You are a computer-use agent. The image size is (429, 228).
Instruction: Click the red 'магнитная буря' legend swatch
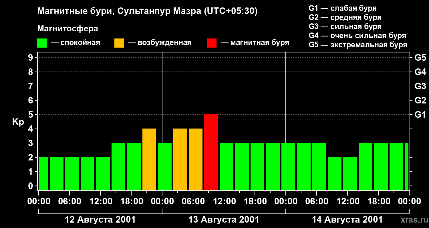pos(212,43)
